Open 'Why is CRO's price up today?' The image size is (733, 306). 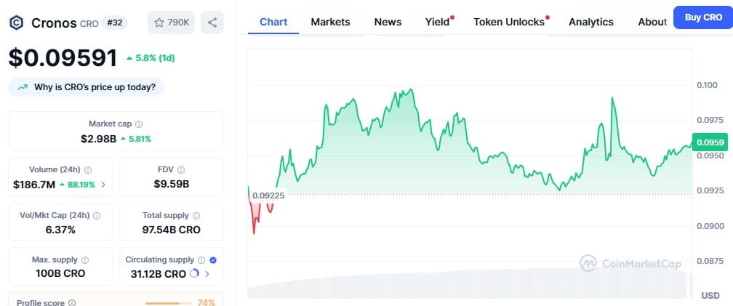(87, 87)
